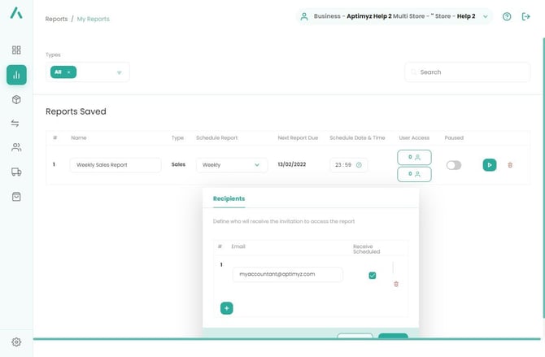Open the Business and Store selector dropdown
545x357 pixels.
tap(394, 16)
